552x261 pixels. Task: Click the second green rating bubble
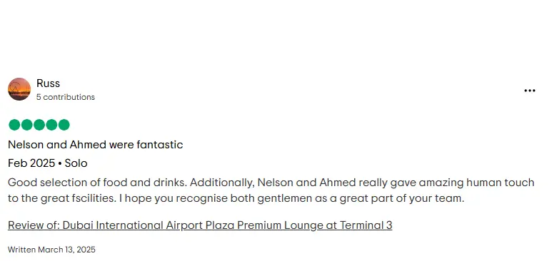(26, 125)
